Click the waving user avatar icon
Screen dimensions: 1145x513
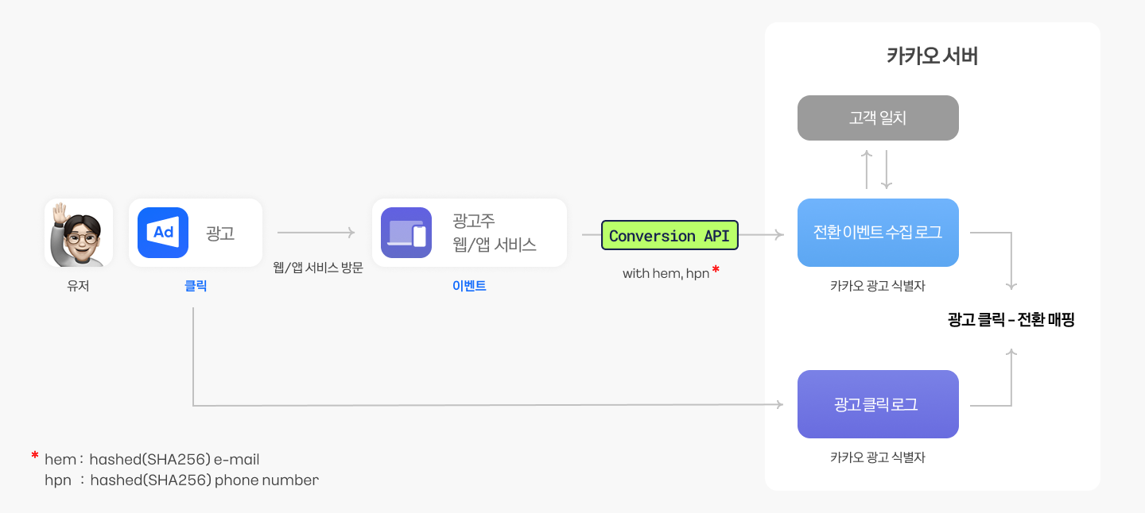pos(79,233)
